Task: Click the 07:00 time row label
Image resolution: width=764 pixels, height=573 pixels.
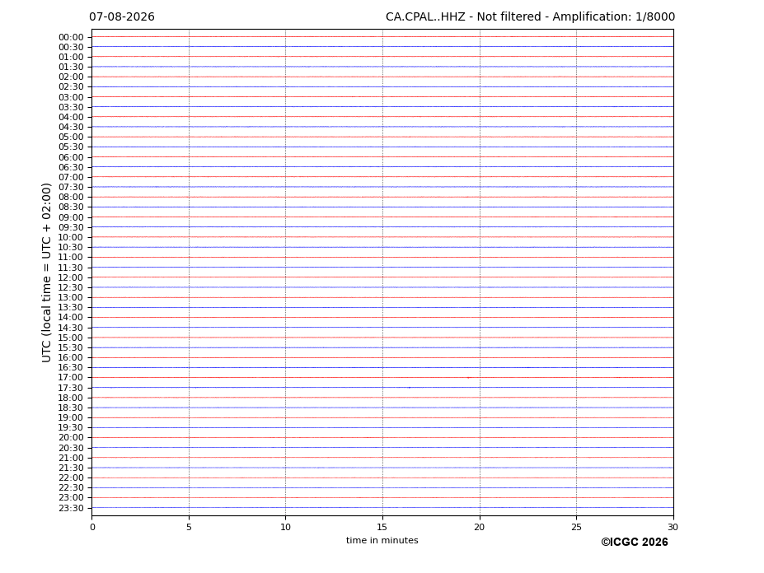Action: 71,177
